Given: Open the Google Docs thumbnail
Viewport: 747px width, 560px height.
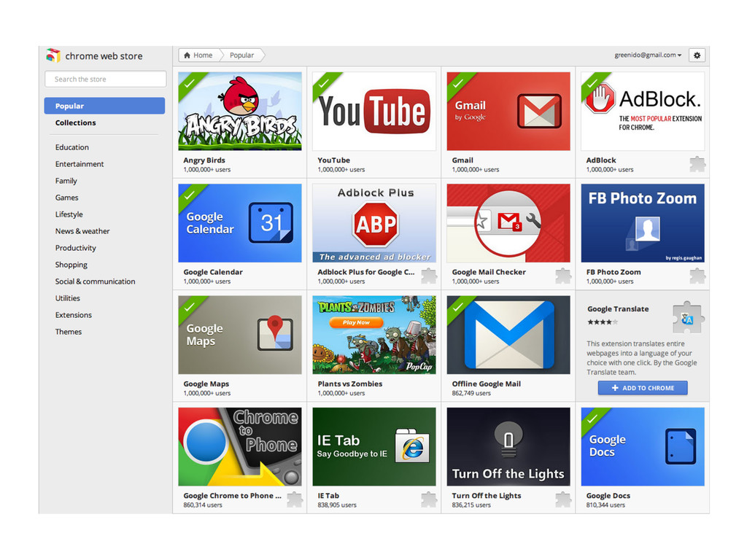Looking at the screenshot, I should click(643, 447).
